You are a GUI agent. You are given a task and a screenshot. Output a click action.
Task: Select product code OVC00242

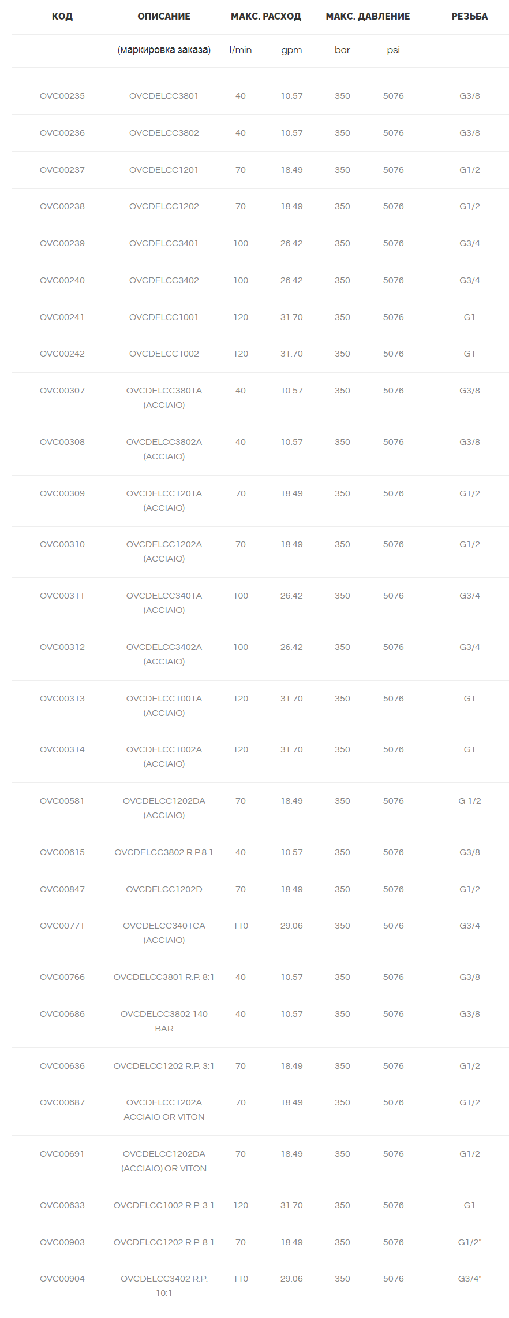coord(62,354)
